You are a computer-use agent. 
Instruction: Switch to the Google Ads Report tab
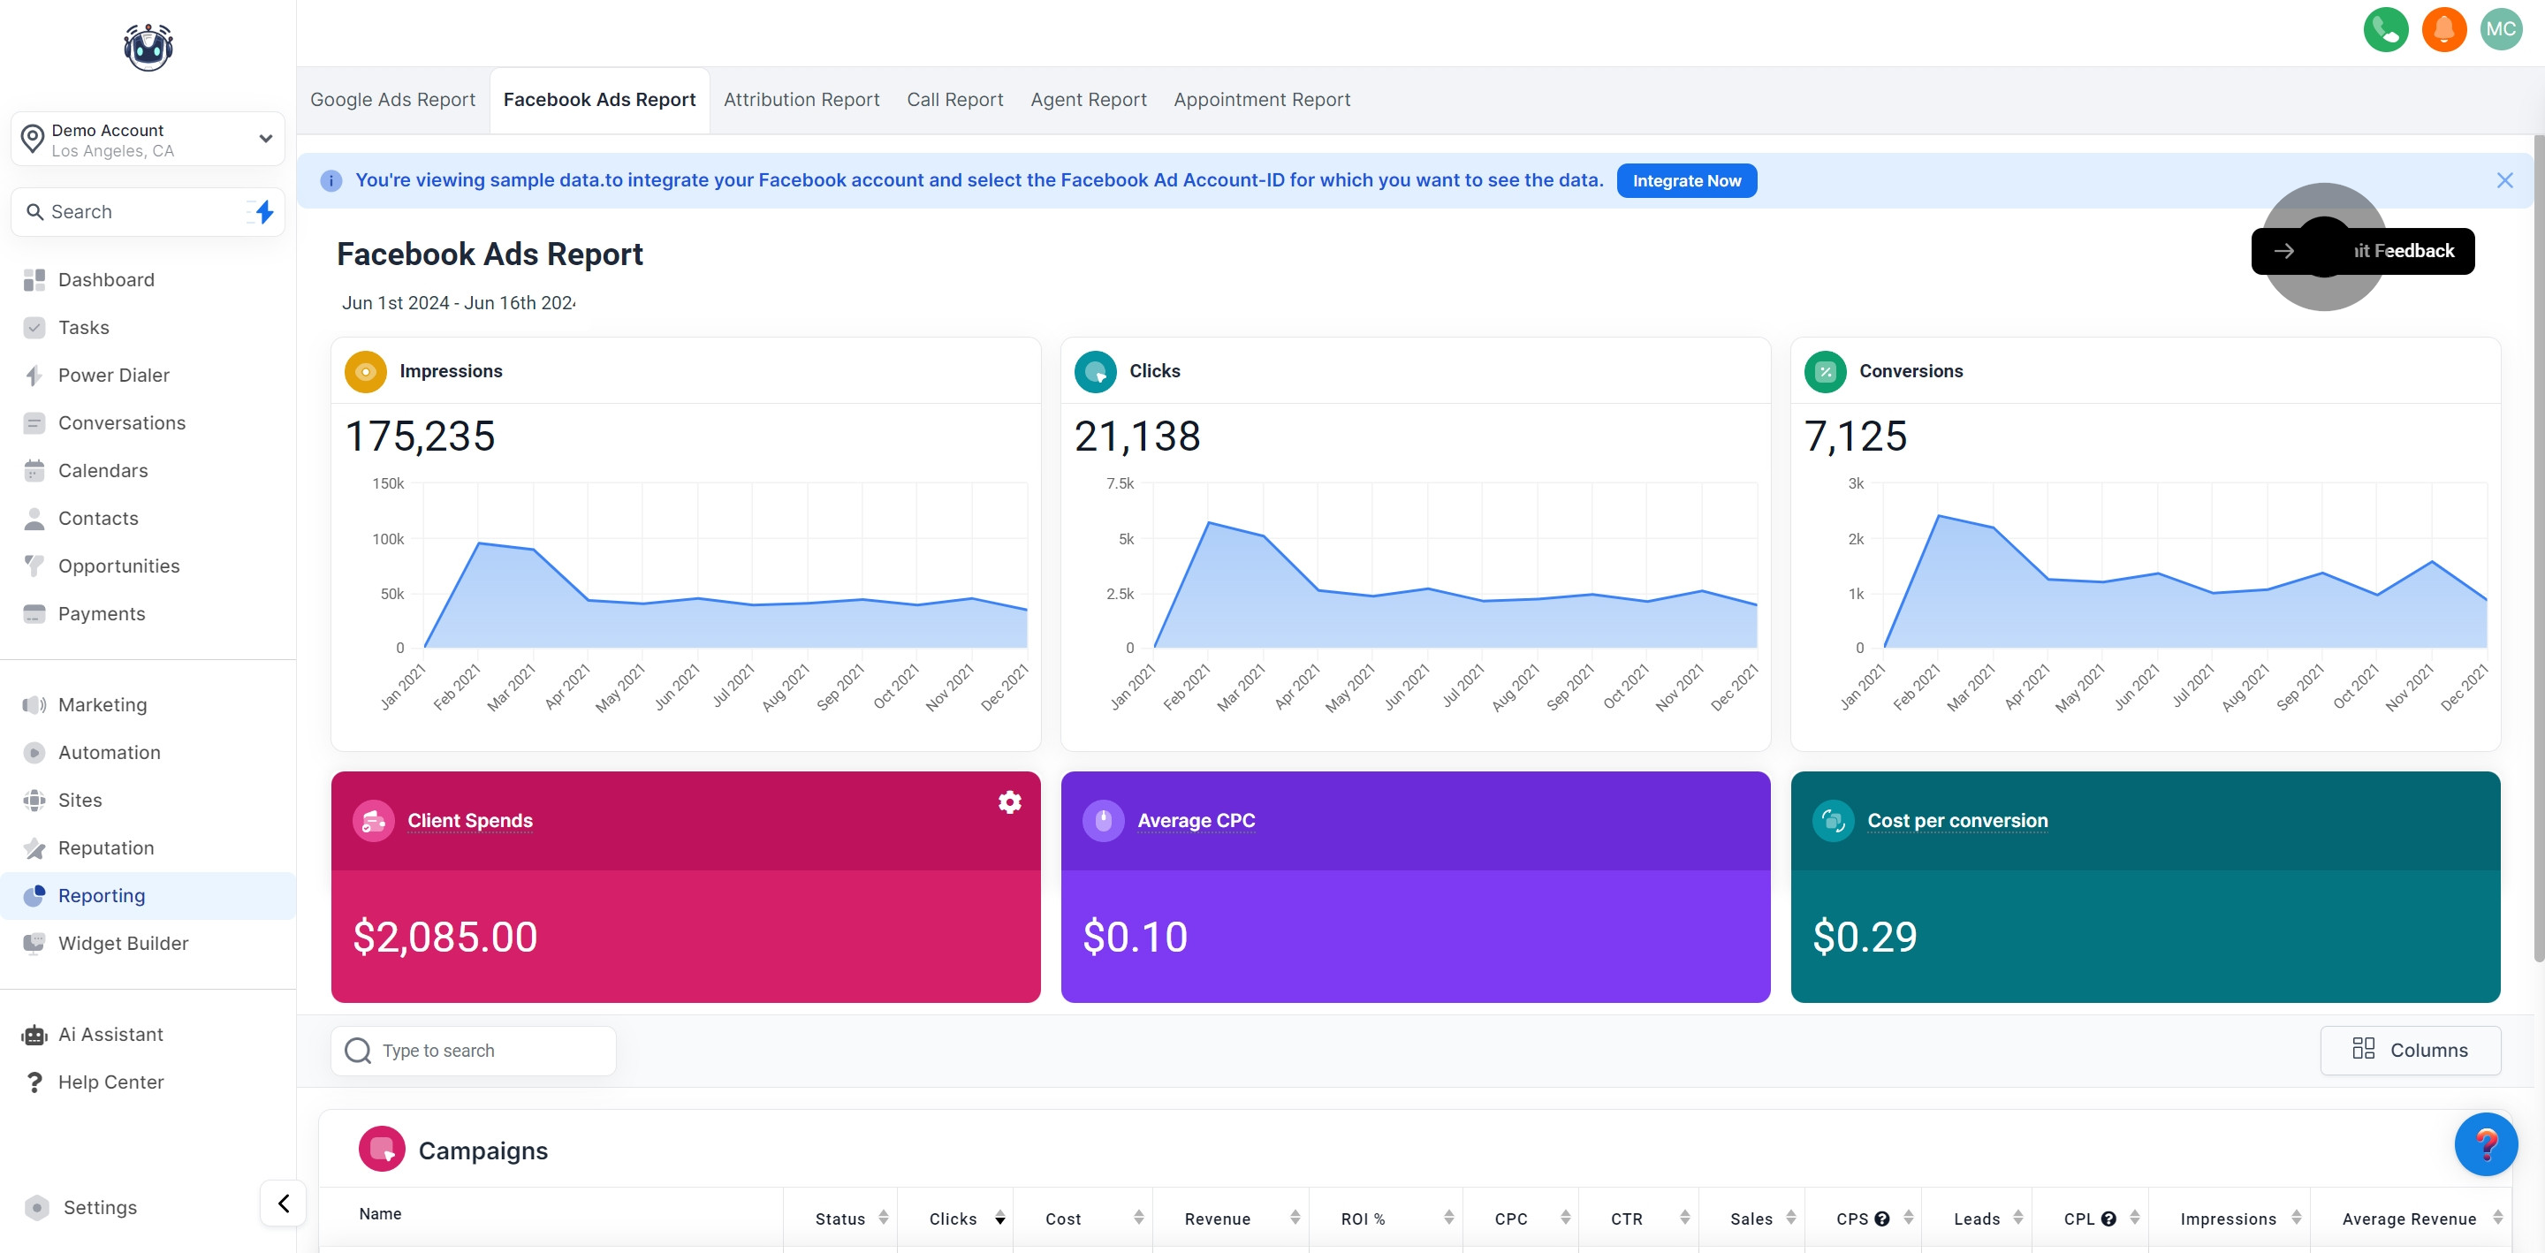coord(392,100)
